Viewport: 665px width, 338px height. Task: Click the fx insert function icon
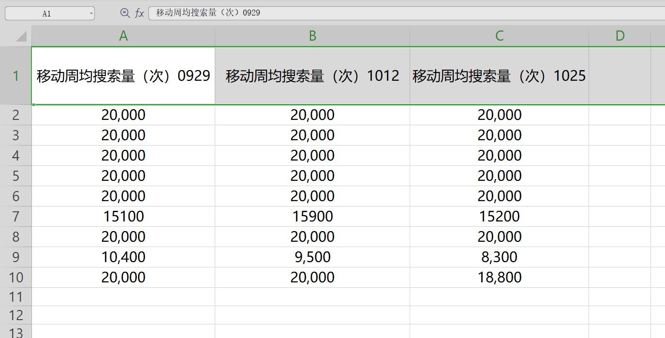coord(139,13)
